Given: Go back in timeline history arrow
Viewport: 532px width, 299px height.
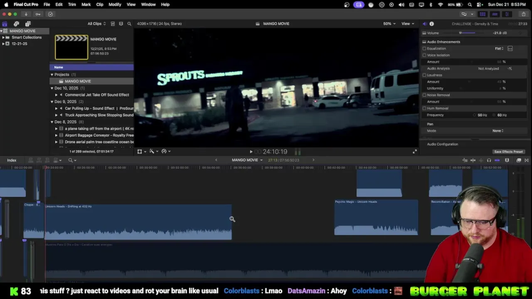Looking at the screenshot, I should 216,160.
